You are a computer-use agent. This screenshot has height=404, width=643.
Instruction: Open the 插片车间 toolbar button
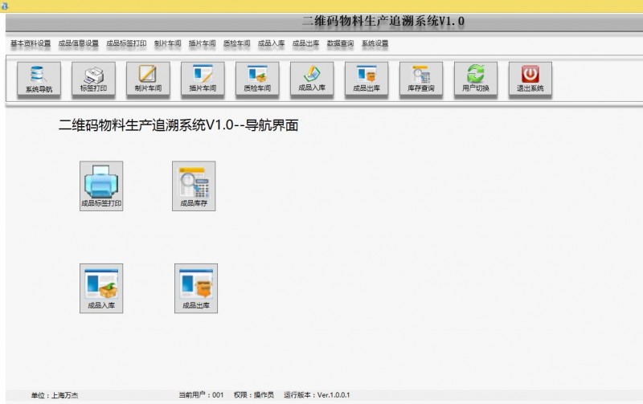pyautogui.click(x=203, y=80)
